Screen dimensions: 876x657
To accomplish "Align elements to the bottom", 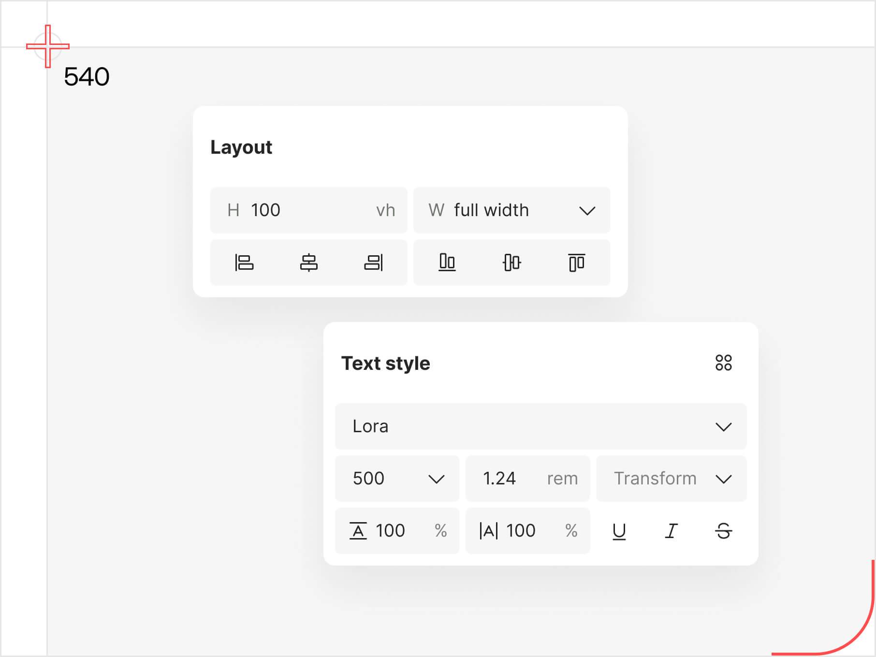I will [447, 263].
